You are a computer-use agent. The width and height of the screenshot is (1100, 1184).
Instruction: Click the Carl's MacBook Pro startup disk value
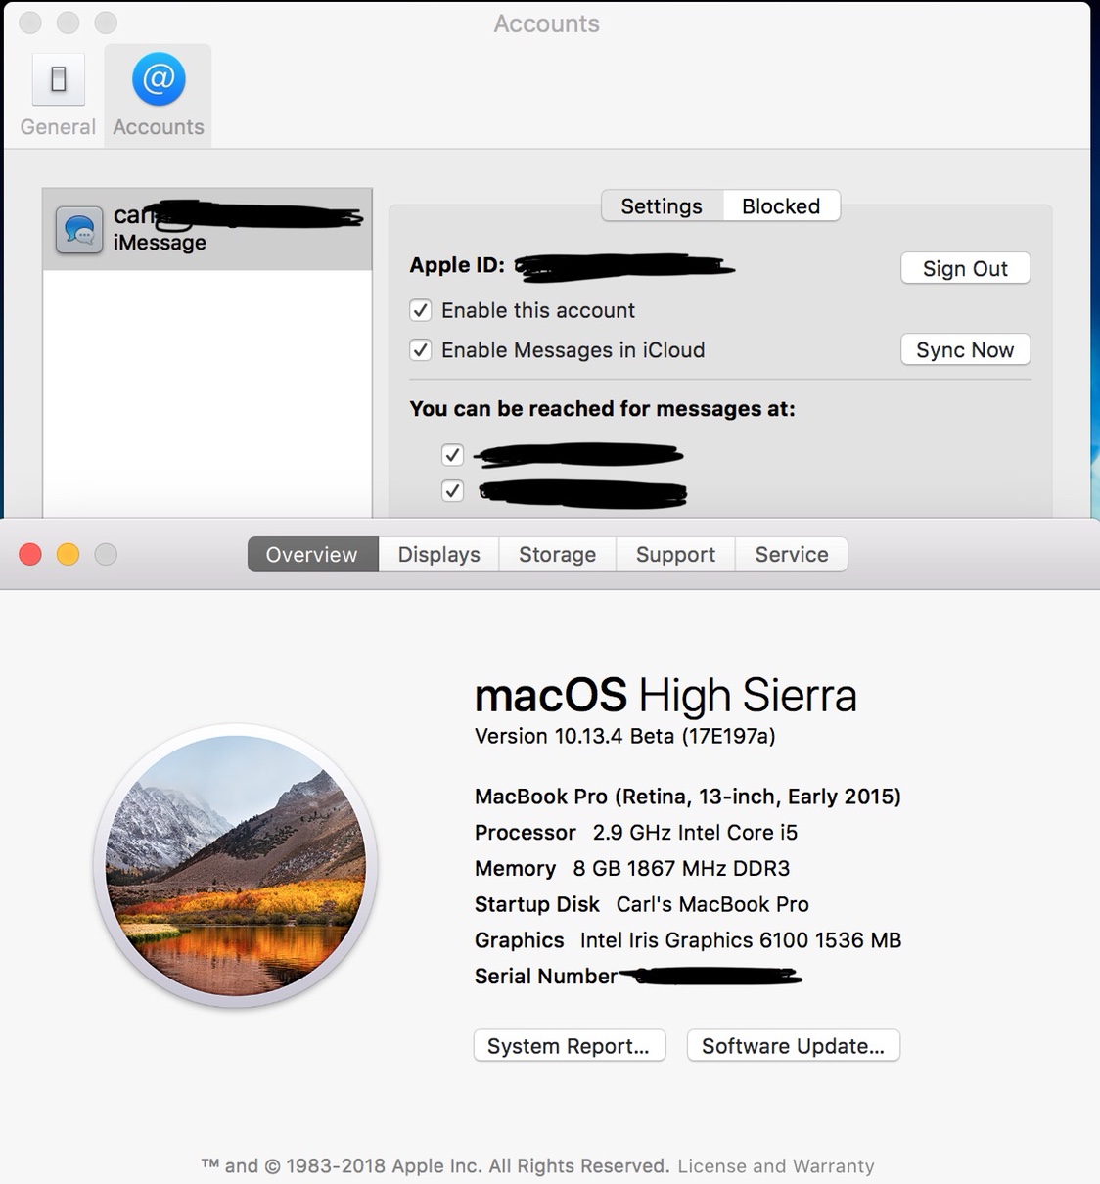pos(712,904)
